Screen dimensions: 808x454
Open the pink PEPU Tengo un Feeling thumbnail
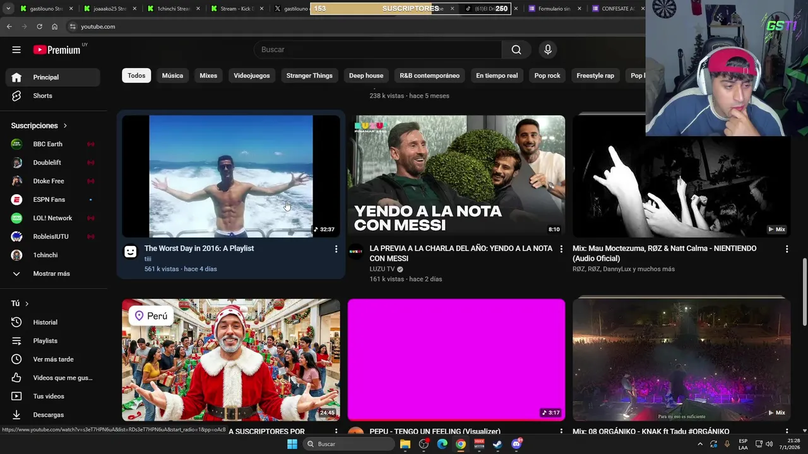[456, 359]
